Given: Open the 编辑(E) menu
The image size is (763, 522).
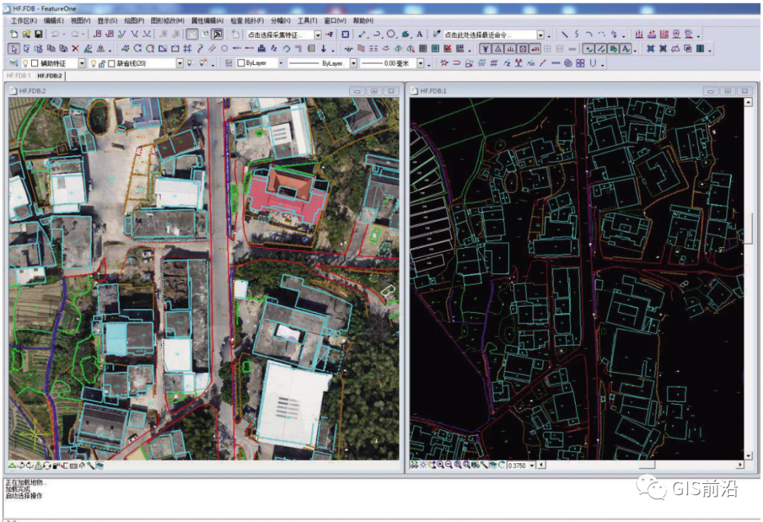Looking at the screenshot, I should click(x=54, y=20).
